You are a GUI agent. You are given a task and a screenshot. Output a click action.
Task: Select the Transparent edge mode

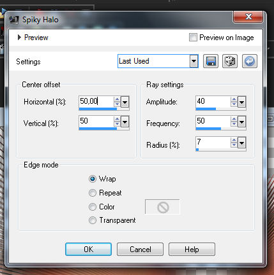[x=93, y=220]
